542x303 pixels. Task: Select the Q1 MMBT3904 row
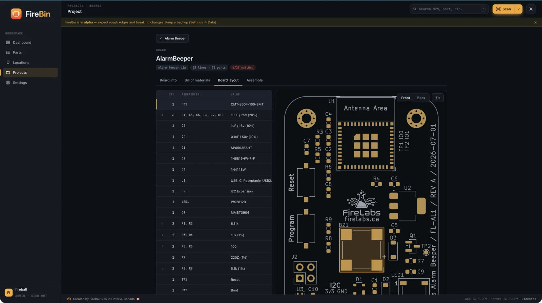[214, 213]
